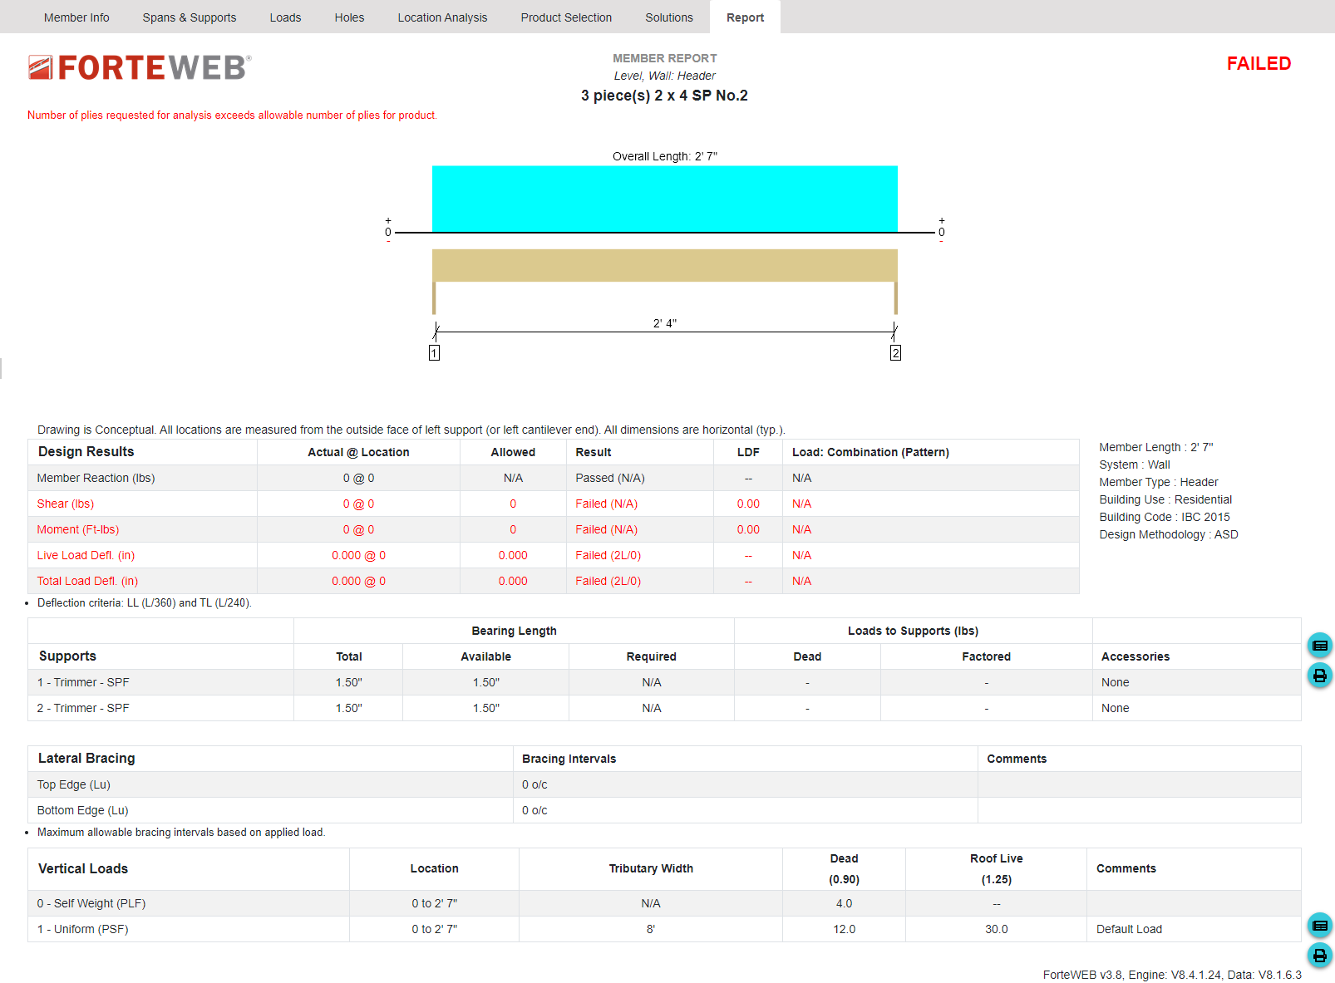Click the 'Load: Combination (Pattern)' column header

point(870,452)
